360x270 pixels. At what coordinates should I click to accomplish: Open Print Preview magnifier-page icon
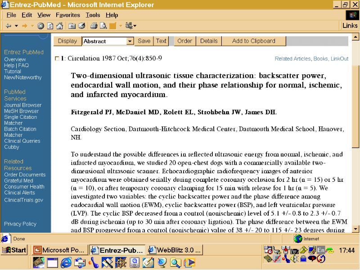click(103, 26)
